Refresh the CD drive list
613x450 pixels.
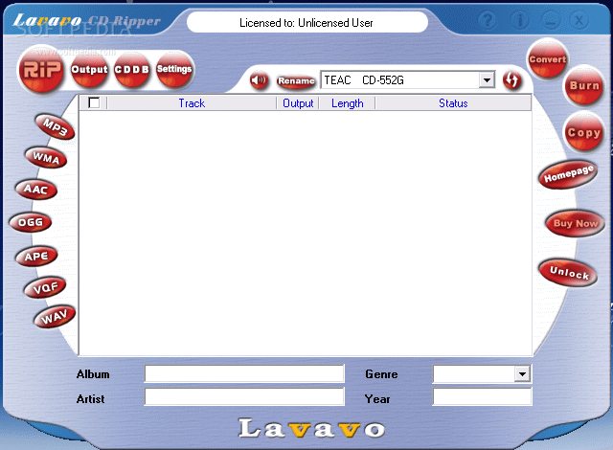(511, 80)
